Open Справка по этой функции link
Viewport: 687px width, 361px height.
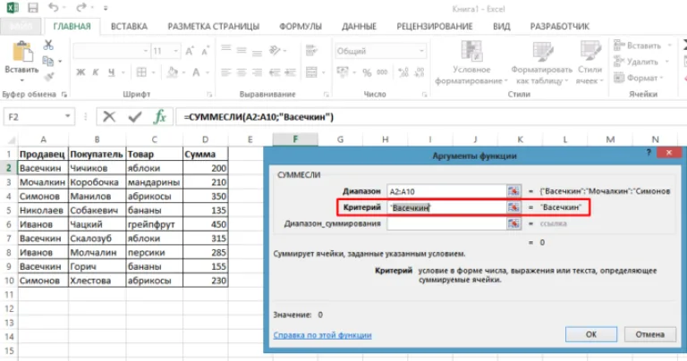click(x=322, y=335)
